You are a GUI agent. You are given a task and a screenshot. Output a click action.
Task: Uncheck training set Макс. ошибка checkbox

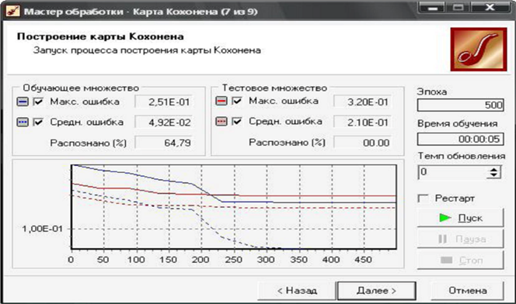[x=39, y=102]
